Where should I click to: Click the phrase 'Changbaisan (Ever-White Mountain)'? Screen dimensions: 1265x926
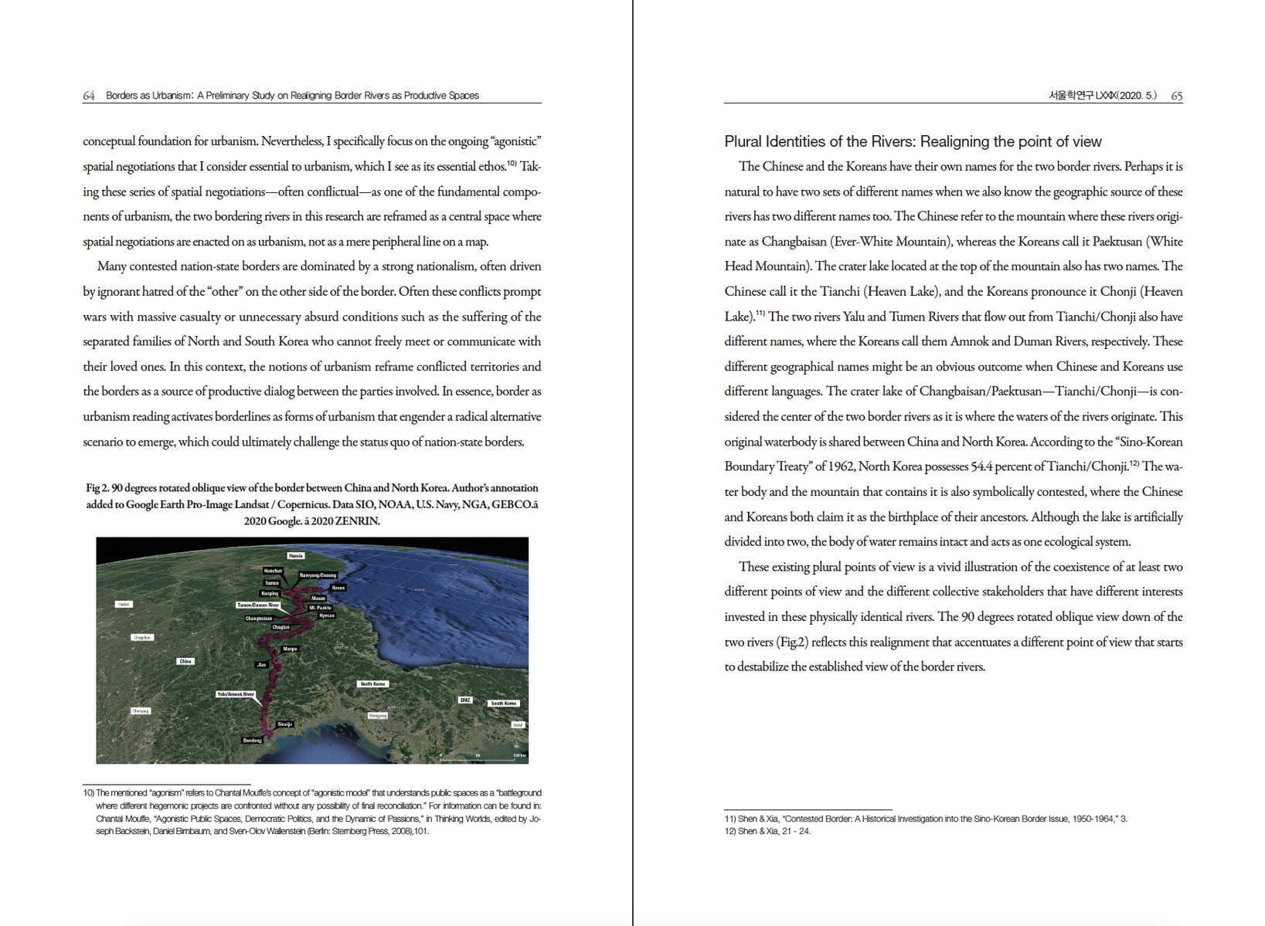pyautogui.click(x=857, y=242)
